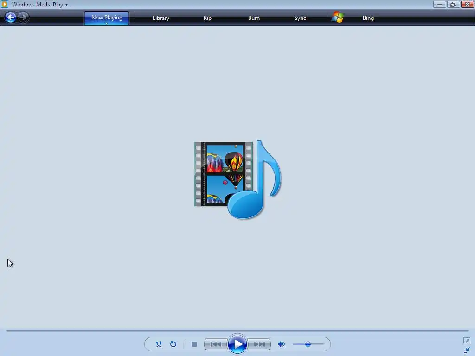Go back with the blue Back arrow

point(11,17)
